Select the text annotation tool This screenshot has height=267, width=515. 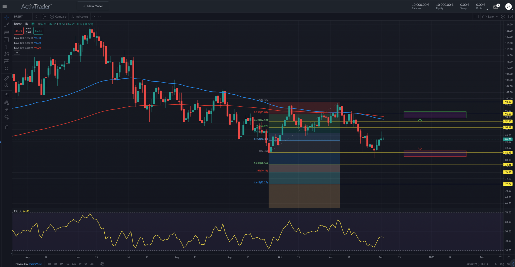[7, 47]
